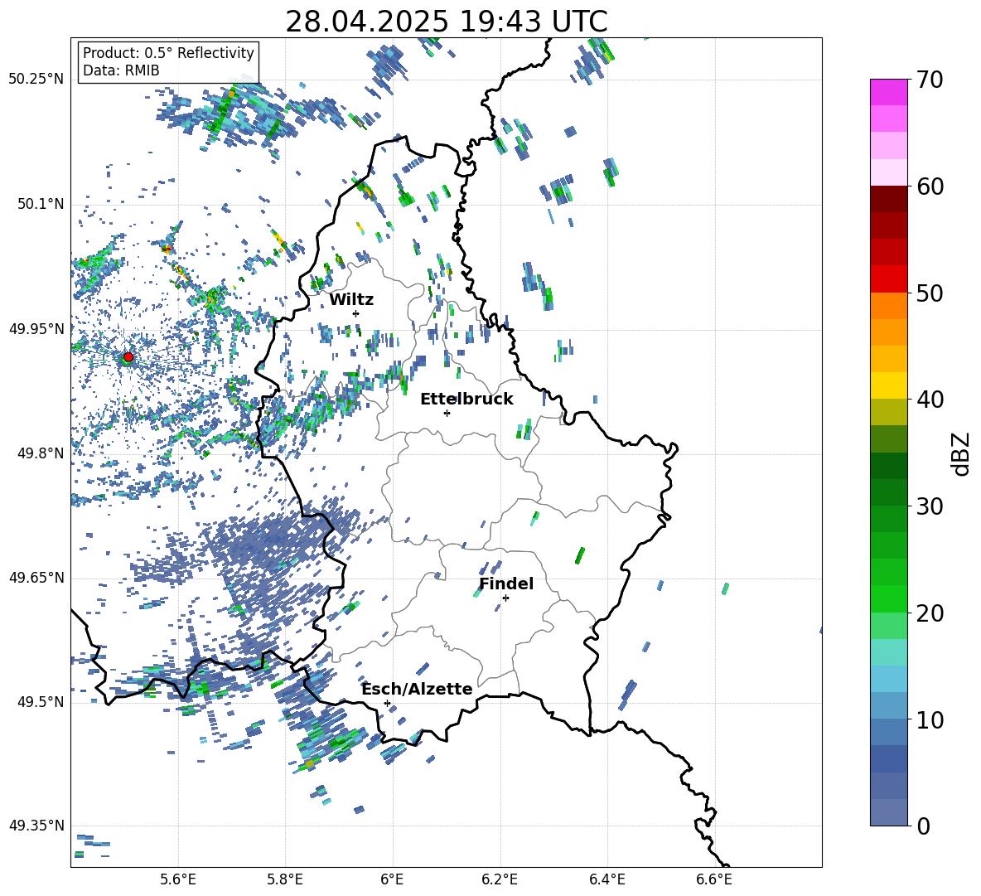Click the Ettelbruck cross marker

point(447,413)
